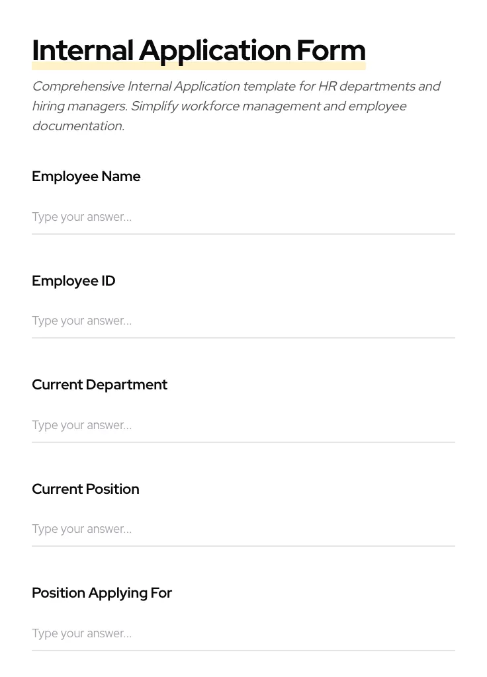
Task: Click the "Current Position" question label
Action: pos(85,489)
